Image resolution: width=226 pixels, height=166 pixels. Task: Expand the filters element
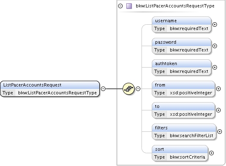coord(219,131)
